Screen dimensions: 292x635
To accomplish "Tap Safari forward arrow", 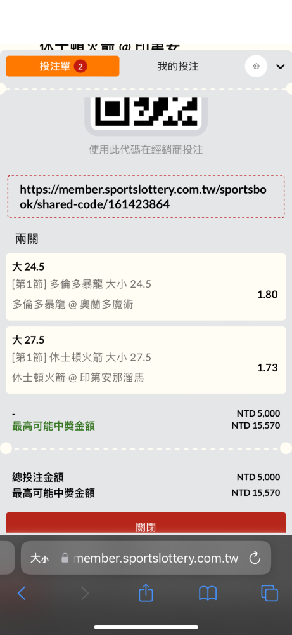I will [84, 593].
